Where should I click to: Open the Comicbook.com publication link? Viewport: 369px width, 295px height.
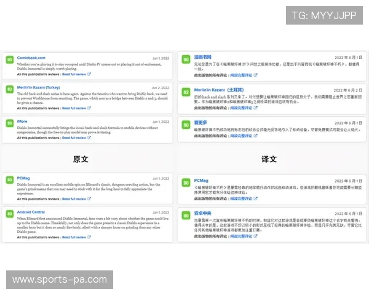click(31, 58)
